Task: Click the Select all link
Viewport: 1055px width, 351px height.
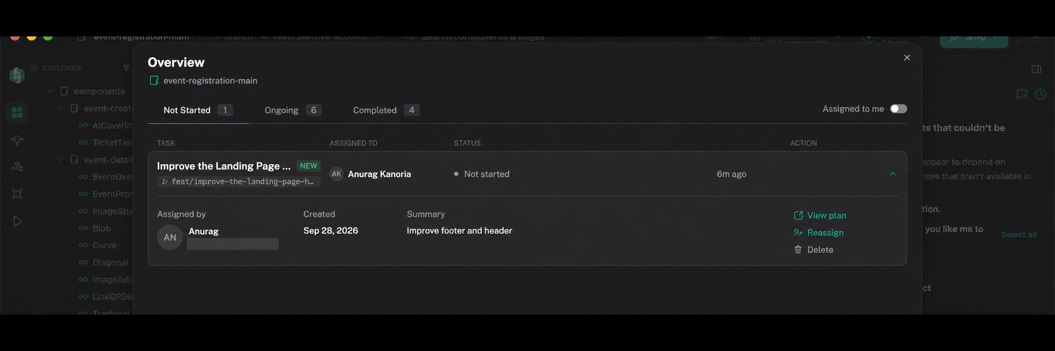Action: pyautogui.click(x=1019, y=234)
